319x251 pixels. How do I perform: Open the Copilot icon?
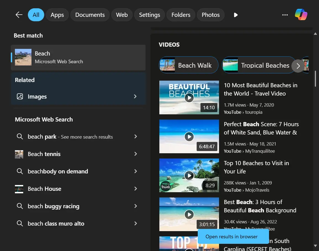click(x=301, y=15)
